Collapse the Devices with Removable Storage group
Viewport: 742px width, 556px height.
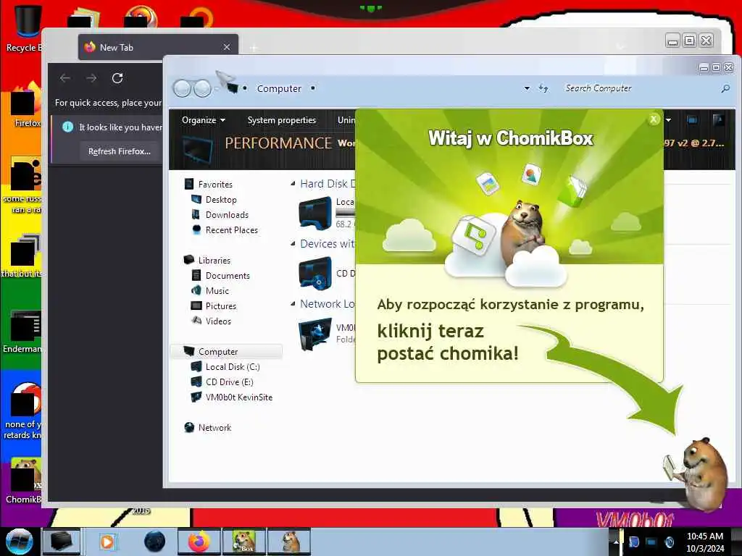293,244
